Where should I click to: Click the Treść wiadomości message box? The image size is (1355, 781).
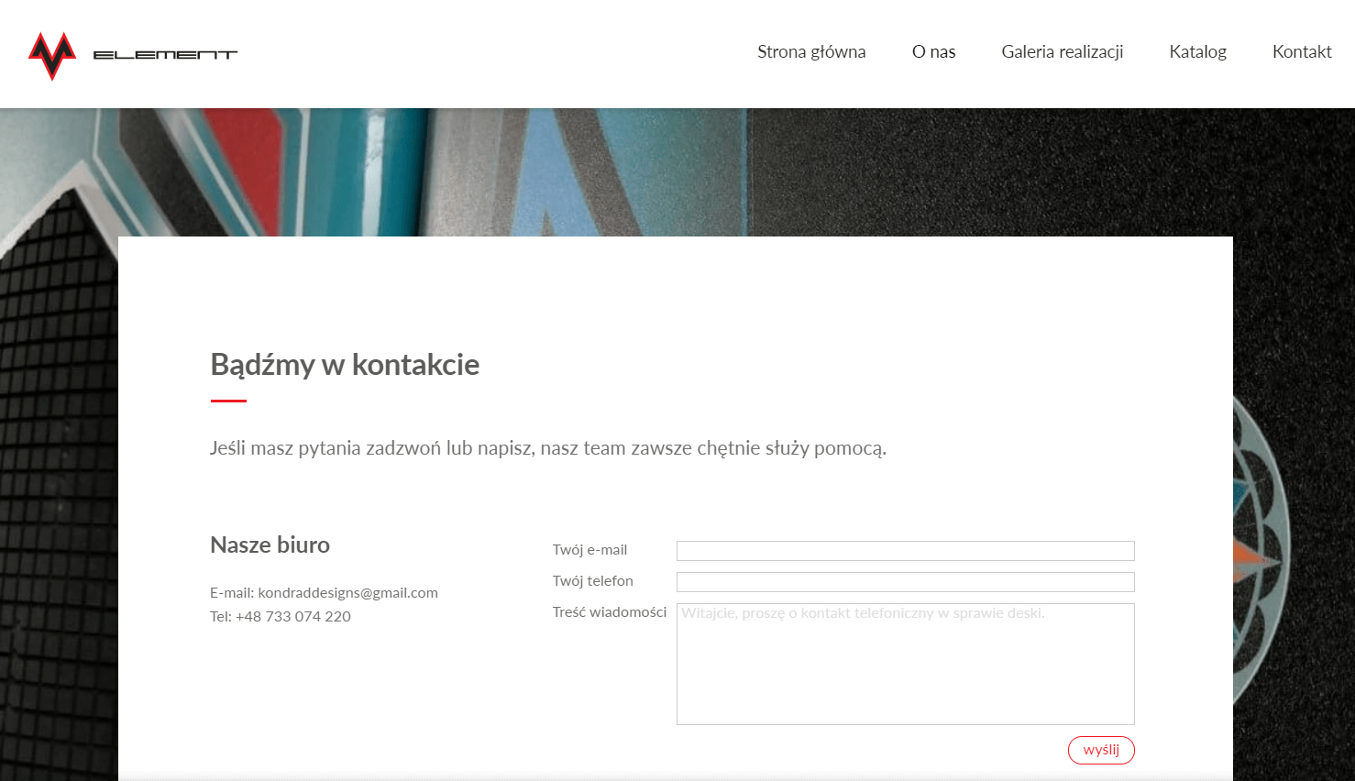point(905,664)
